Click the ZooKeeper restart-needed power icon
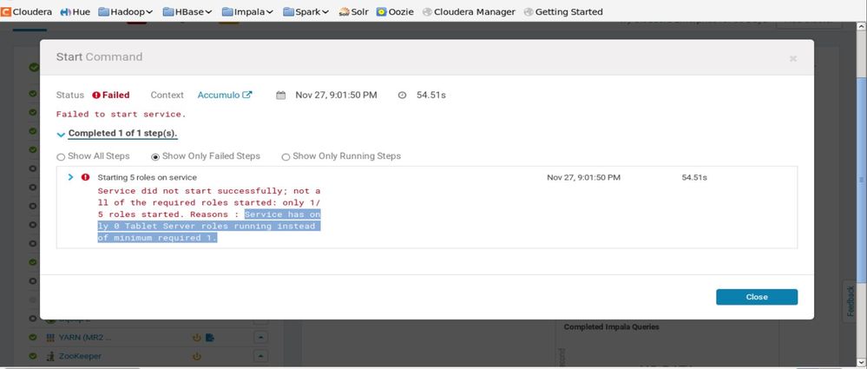 196,357
